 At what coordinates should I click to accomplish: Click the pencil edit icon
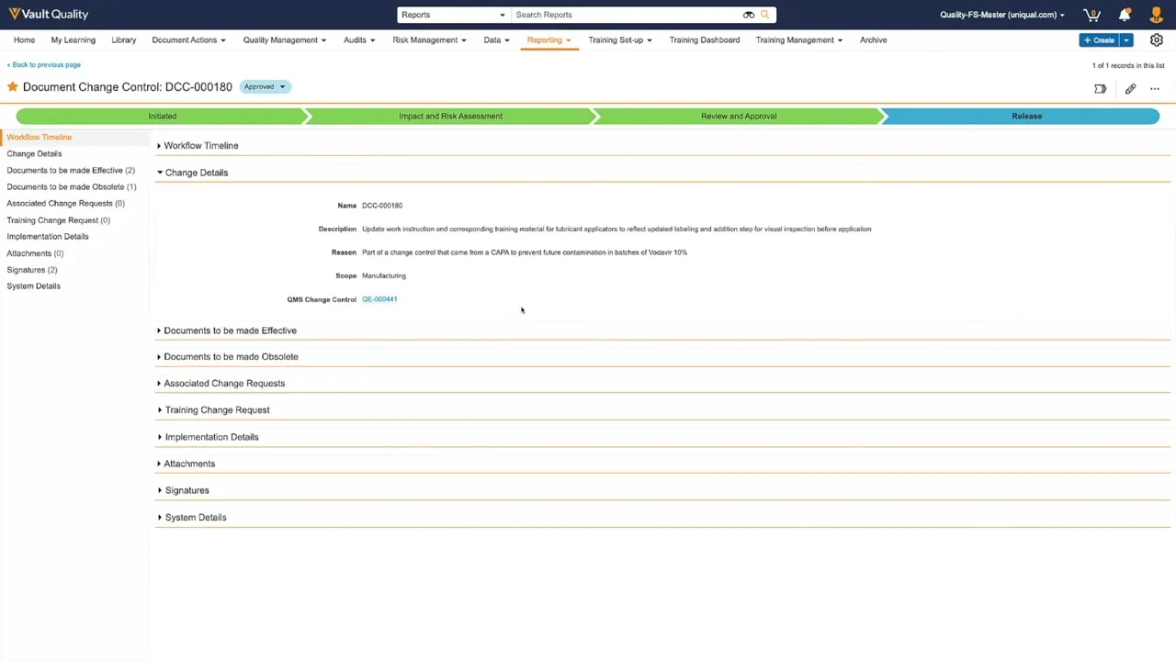coord(1130,89)
